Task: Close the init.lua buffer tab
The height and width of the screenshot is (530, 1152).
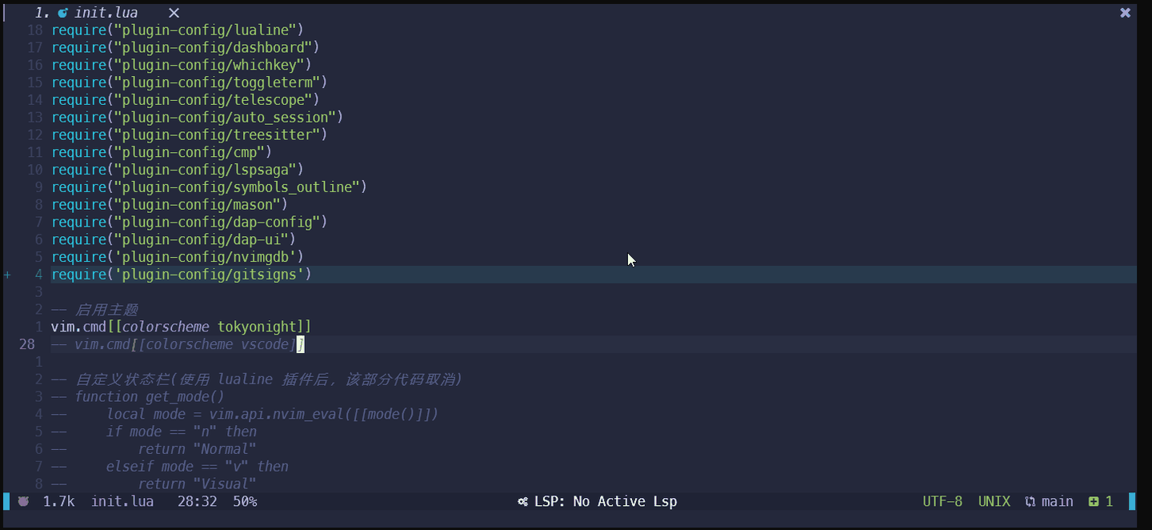Action: (x=174, y=13)
